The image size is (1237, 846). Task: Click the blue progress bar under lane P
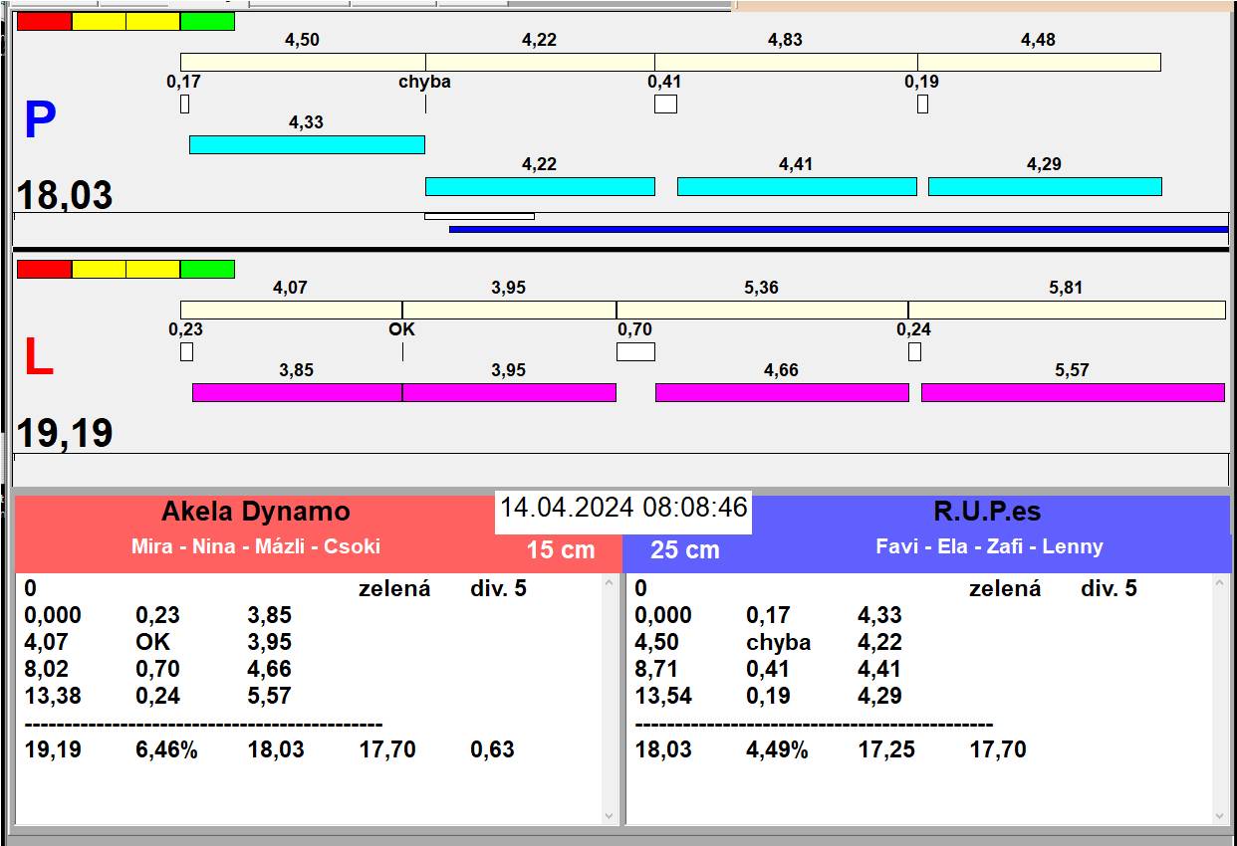(x=838, y=229)
